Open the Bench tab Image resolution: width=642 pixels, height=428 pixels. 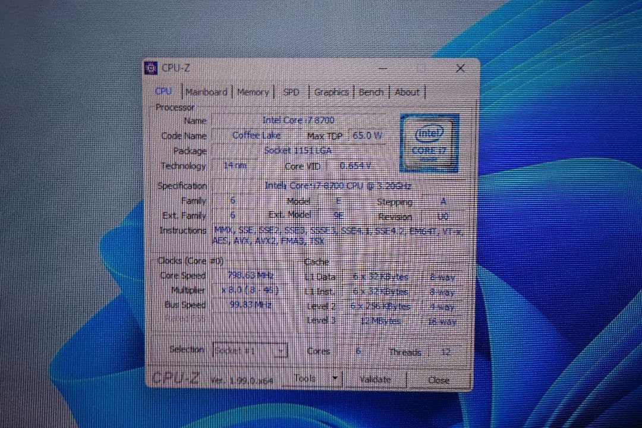[370, 92]
